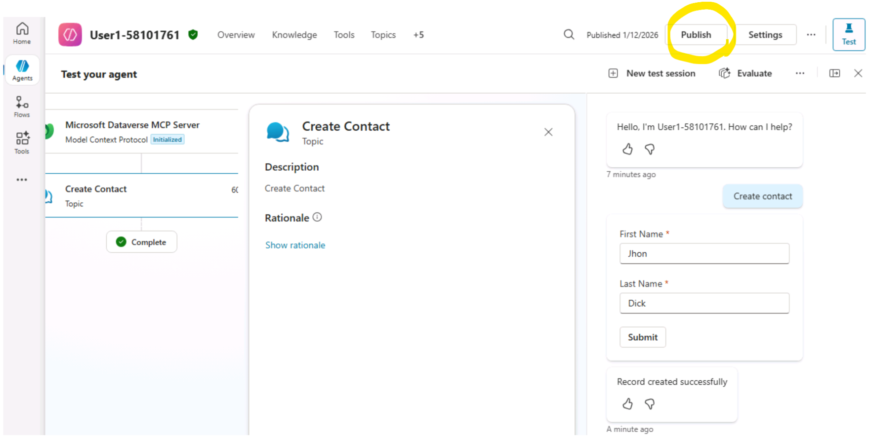Thumbs down the Record created message
The width and height of the screenshot is (889, 448).
[x=649, y=404]
